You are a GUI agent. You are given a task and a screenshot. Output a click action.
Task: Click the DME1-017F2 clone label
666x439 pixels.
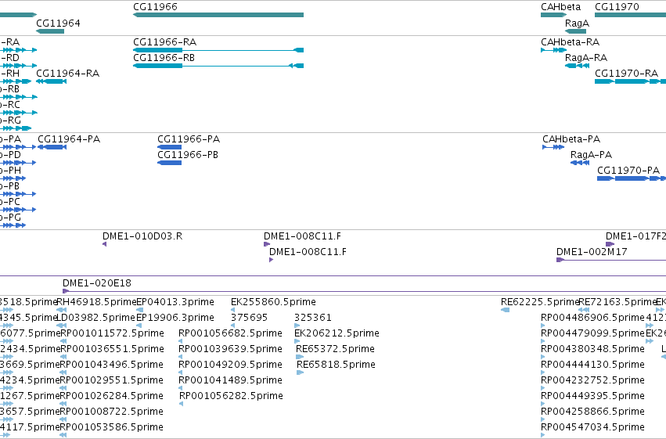tap(635, 236)
